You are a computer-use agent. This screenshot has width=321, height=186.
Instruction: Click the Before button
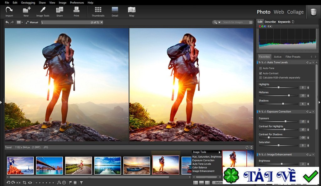click(x=218, y=183)
